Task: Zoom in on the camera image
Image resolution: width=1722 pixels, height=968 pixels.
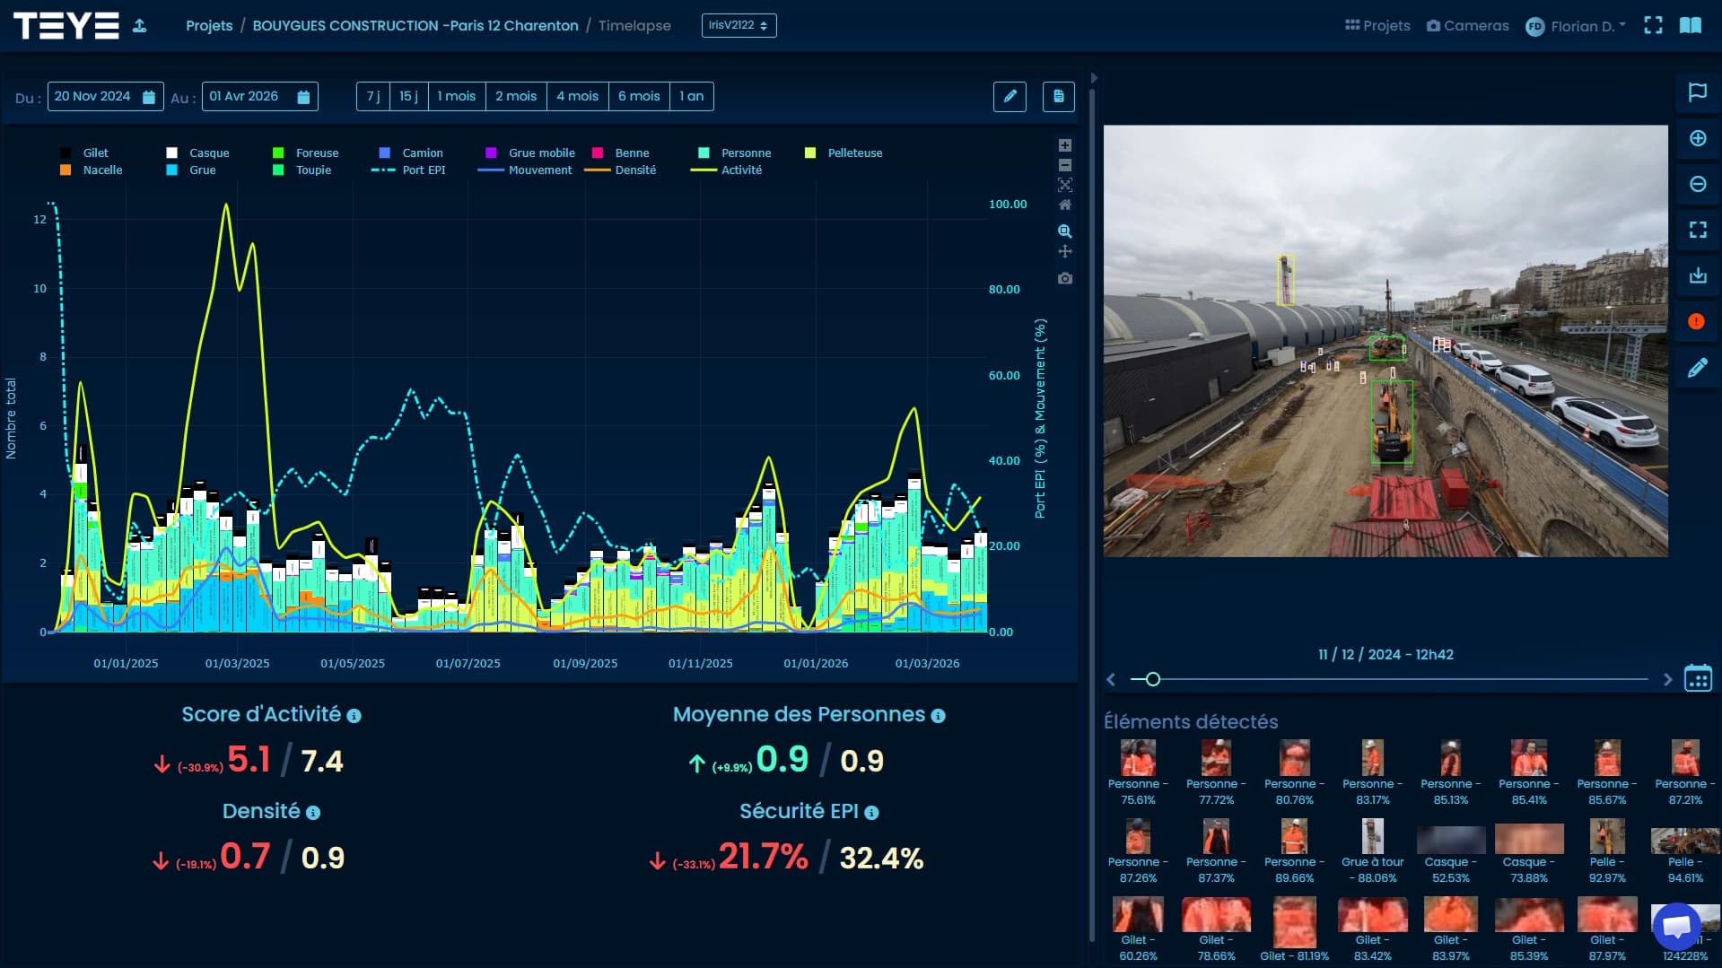Action: [x=1697, y=138]
